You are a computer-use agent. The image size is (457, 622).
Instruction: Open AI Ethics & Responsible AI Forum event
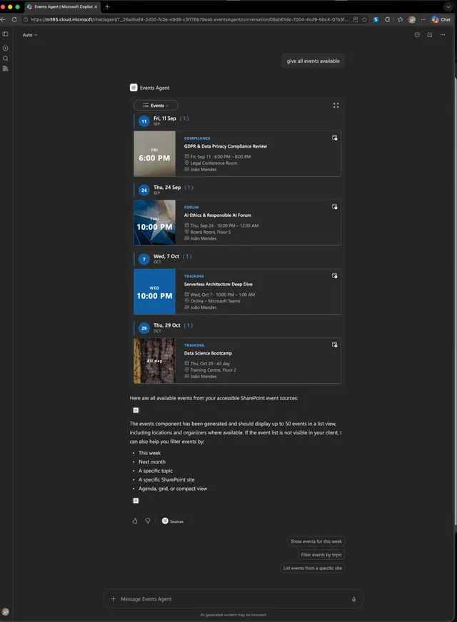[x=218, y=215]
